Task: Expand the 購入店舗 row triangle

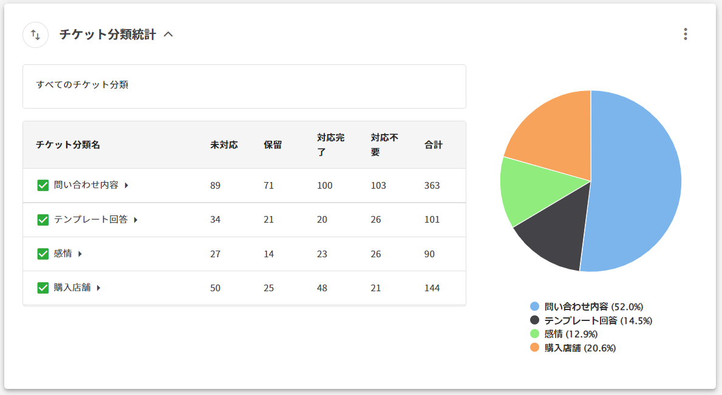Action: (98, 288)
